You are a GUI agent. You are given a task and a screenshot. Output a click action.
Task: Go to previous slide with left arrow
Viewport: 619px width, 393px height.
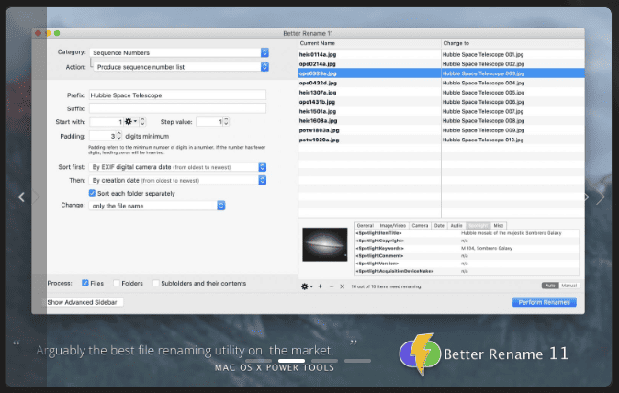click(x=22, y=196)
